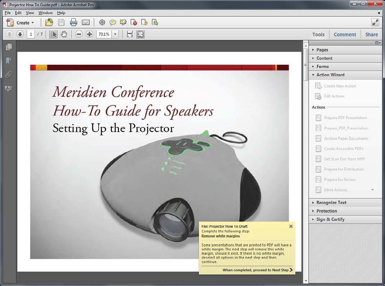Print the file using the printer icon
Image resolution: width=385 pixels, height=286 pixels.
[73, 22]
